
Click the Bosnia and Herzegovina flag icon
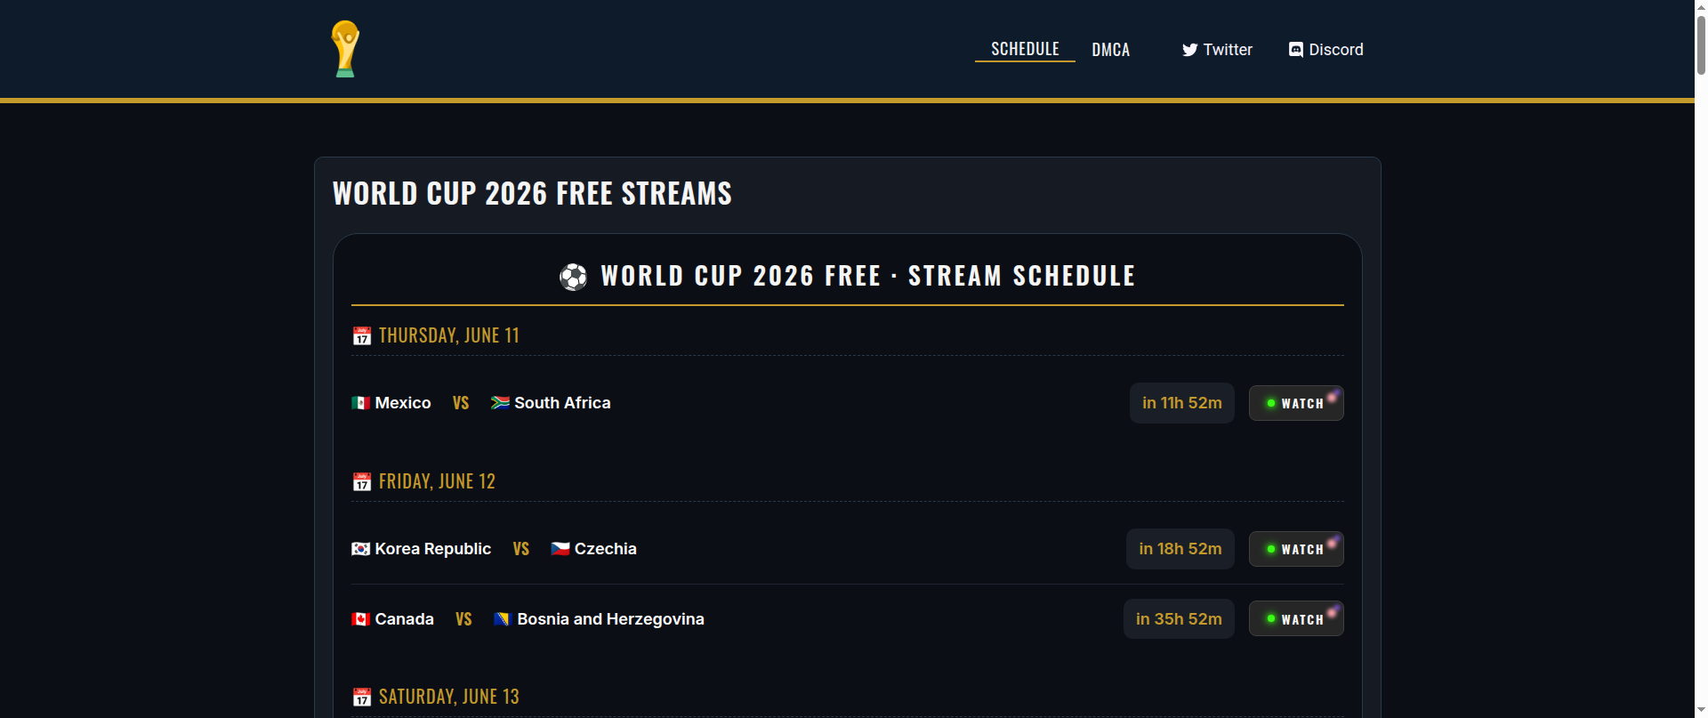tap(502, 619)
